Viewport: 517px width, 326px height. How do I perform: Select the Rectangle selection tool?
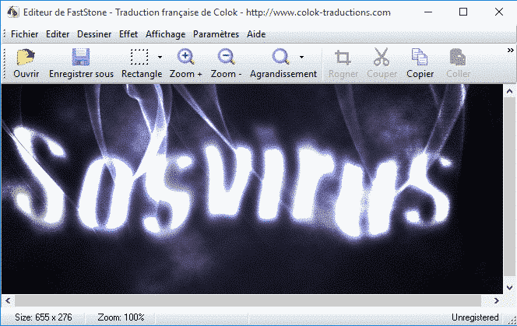(x=139, y=58)
